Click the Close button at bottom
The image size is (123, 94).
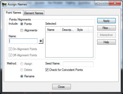click(x=61, y=87)
